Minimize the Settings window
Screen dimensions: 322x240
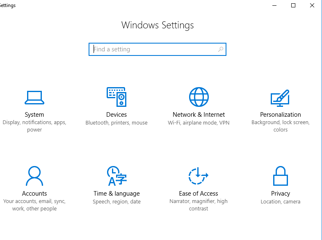(274, 6)
